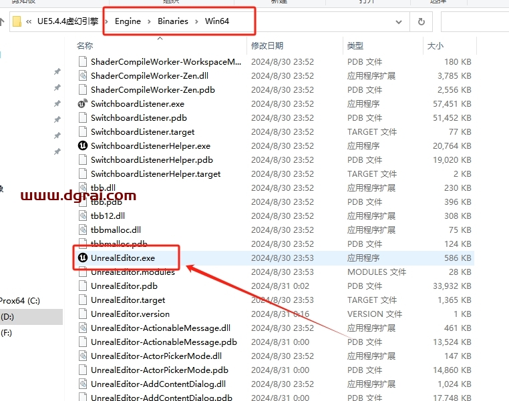
Task: Click the ShaderCompileWorker-Zen.dll file icon
Action: pyautogui.click(x=82, y=76)
